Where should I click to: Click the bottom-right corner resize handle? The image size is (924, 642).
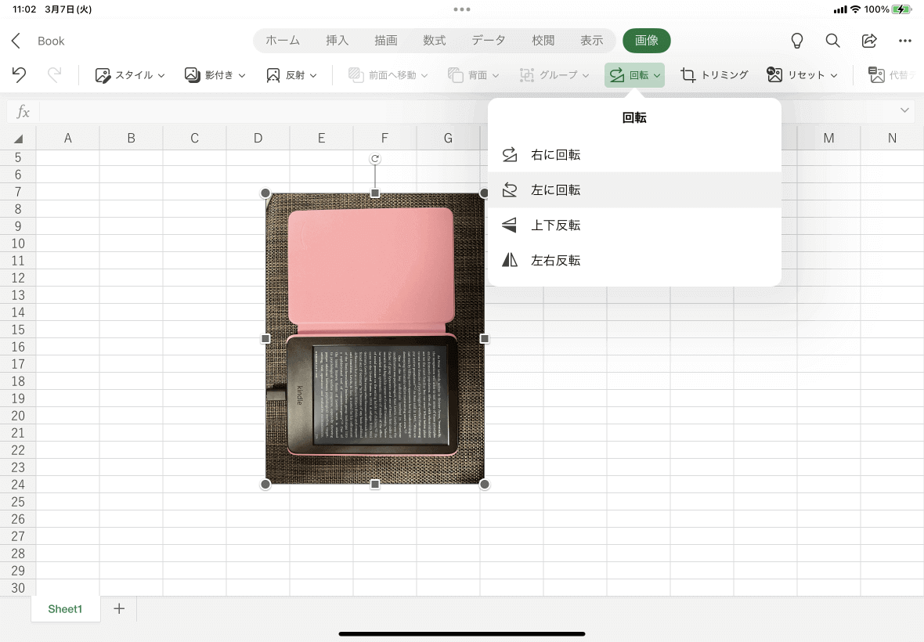click(485, 484)
